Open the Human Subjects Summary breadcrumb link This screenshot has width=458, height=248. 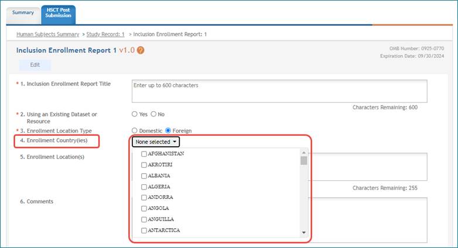(x=47, y=35)
